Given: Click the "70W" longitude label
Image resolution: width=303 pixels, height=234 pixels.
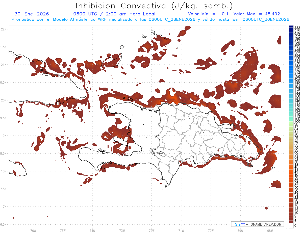Looking at the screenshot, I should click(211, 230).
